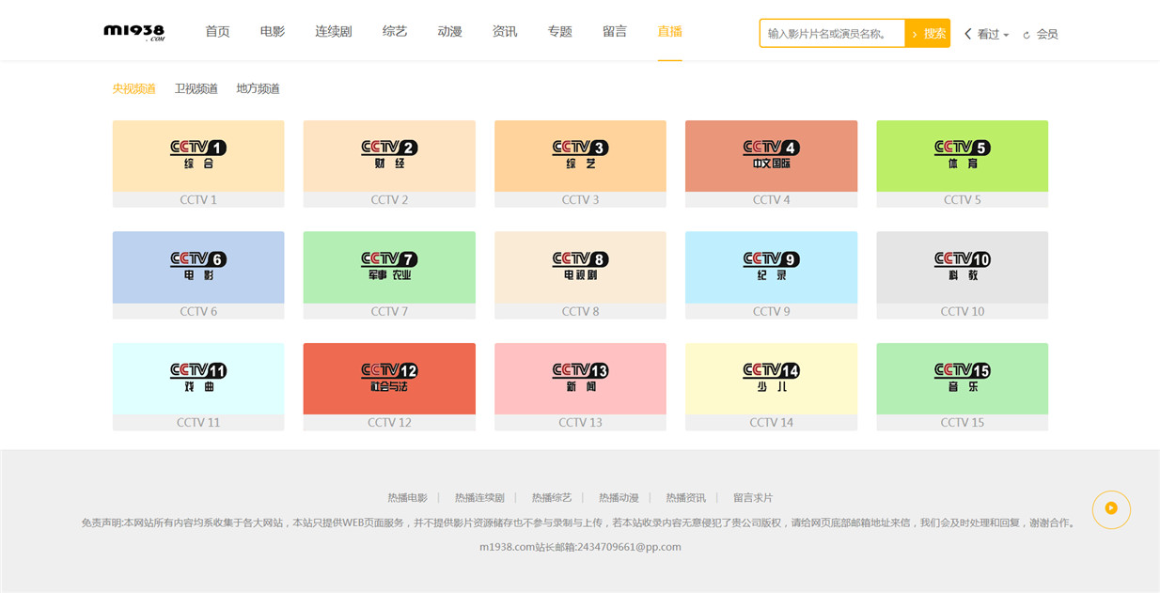Select the 央视频道 tab
The image size is (1160, 593).
click(x=134, y=88)
